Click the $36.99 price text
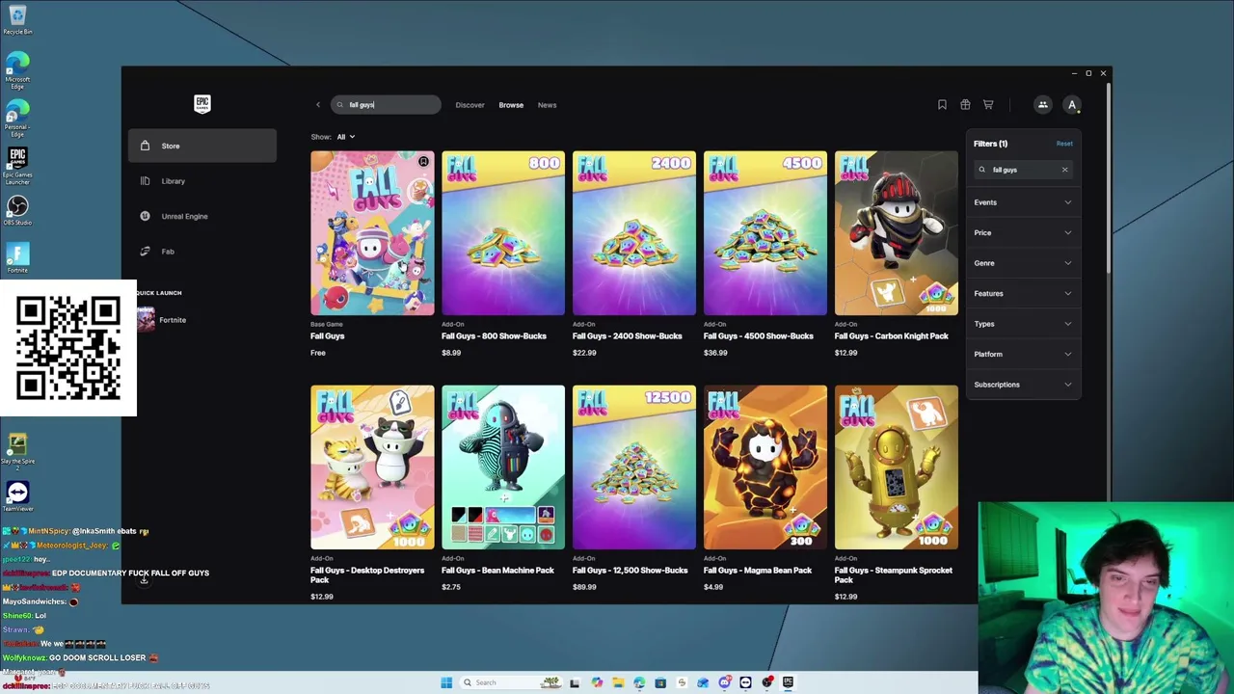Image resolution: width=1234 pixels, height=694 pixels. coord(715,353)
